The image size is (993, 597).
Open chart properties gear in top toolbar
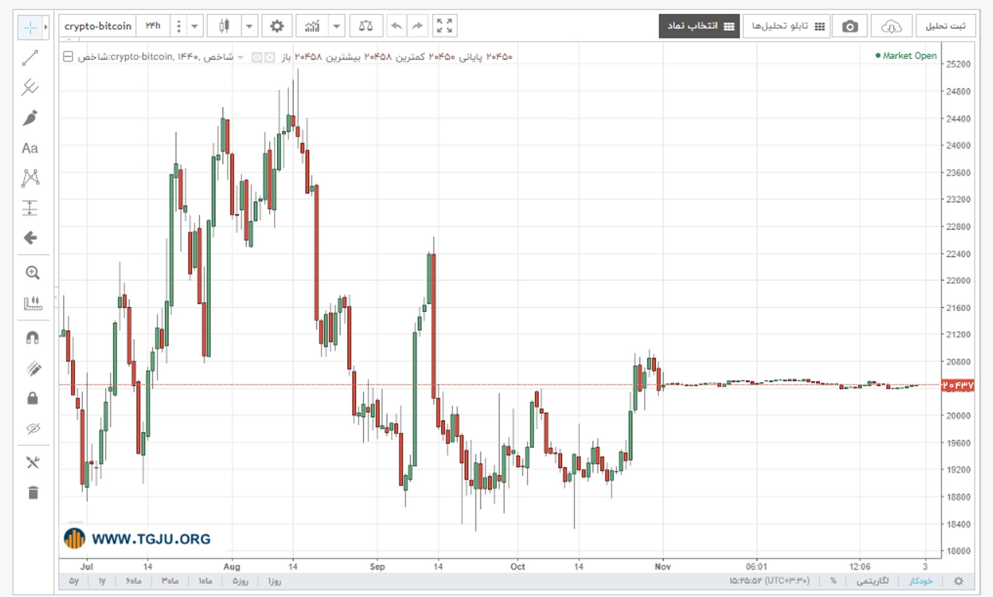coord(277,26)
